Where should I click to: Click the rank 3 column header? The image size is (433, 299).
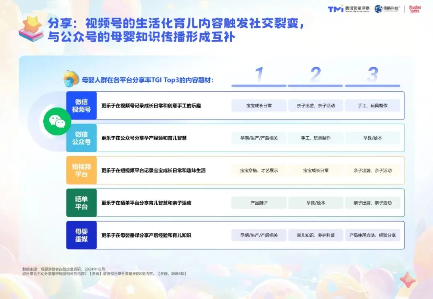point(372,77)
